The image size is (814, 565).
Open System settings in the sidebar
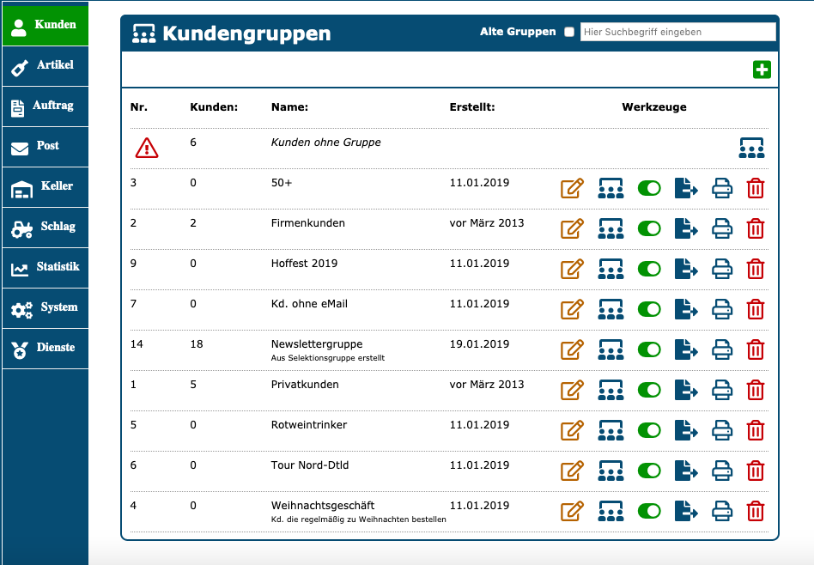(x=44, y=307)
